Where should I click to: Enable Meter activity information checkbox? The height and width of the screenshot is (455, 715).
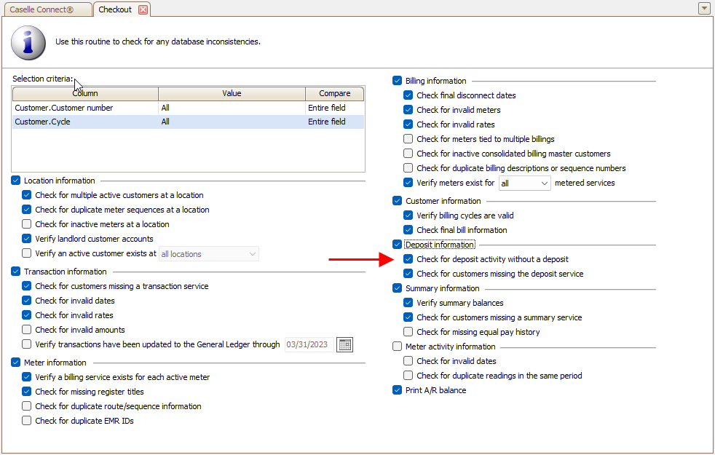coord(397,347)
